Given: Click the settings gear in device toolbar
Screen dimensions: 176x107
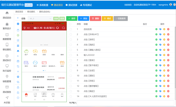Looking at the screenshot, I should point(18,77).
